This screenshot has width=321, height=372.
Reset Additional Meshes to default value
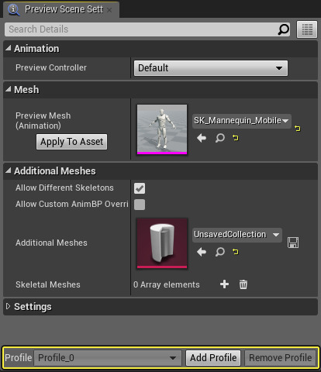click(x=235, y=251)
